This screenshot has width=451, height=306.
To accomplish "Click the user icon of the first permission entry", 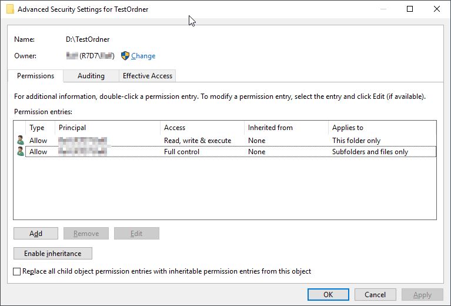I will tap(21, 141).
